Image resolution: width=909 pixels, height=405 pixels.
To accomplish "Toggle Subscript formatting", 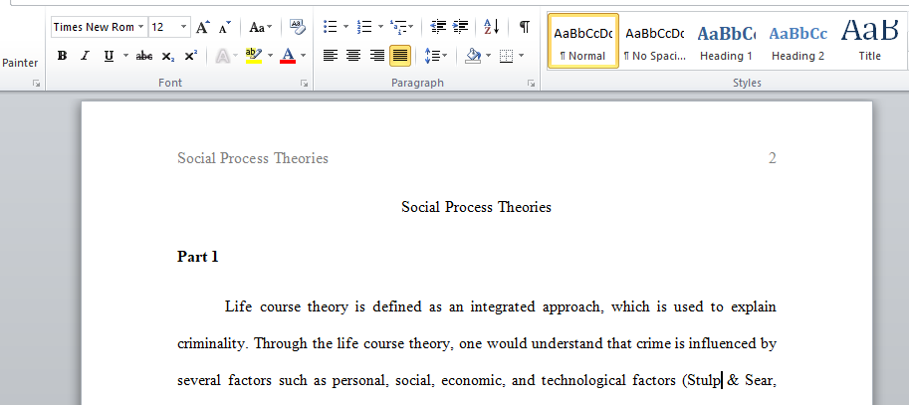I will (168, 56).
